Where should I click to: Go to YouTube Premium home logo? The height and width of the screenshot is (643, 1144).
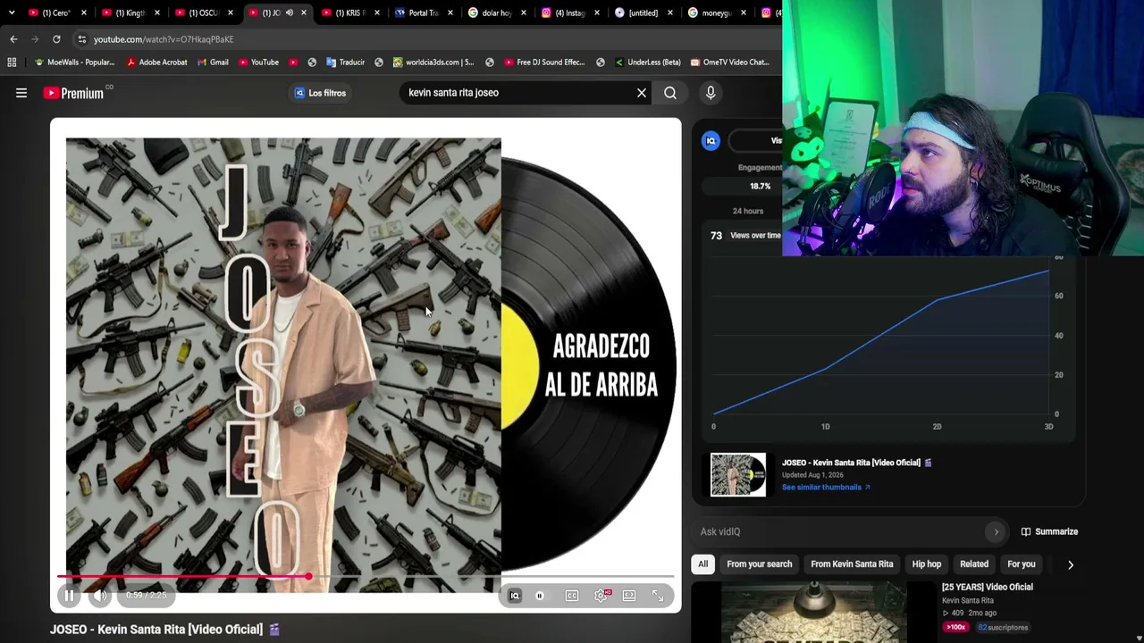(x=73, y=93)
